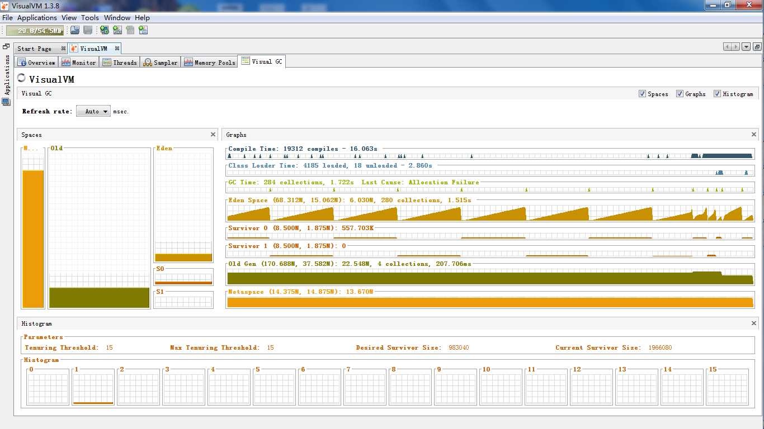Click the Add JMX Connection toolbar icon

tap(117, 30)
